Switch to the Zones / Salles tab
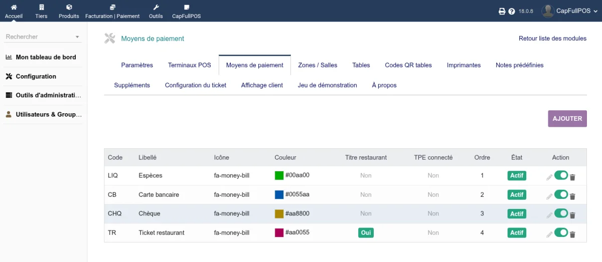 (318, 65)
